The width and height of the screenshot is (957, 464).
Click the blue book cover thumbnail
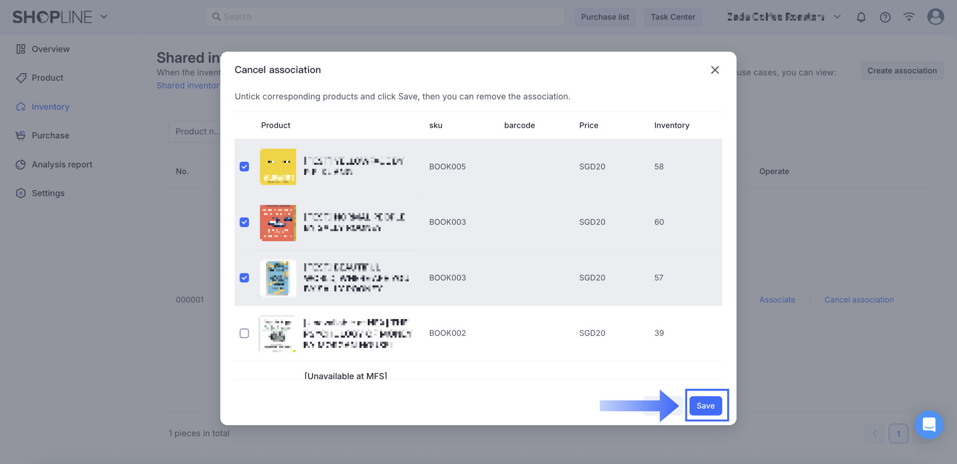[278, 278]
